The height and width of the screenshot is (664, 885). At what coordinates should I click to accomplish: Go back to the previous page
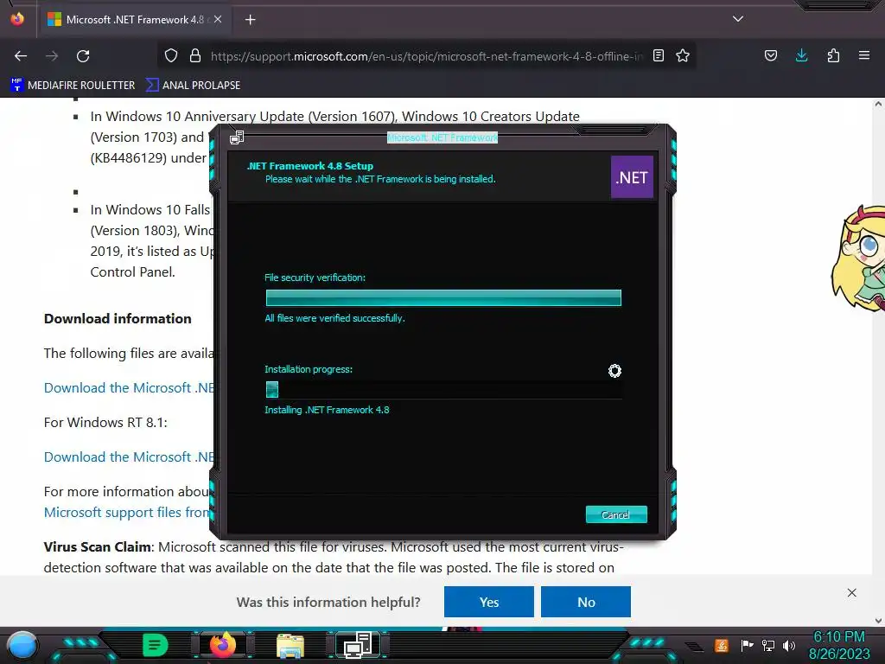[x=21, y=56]
